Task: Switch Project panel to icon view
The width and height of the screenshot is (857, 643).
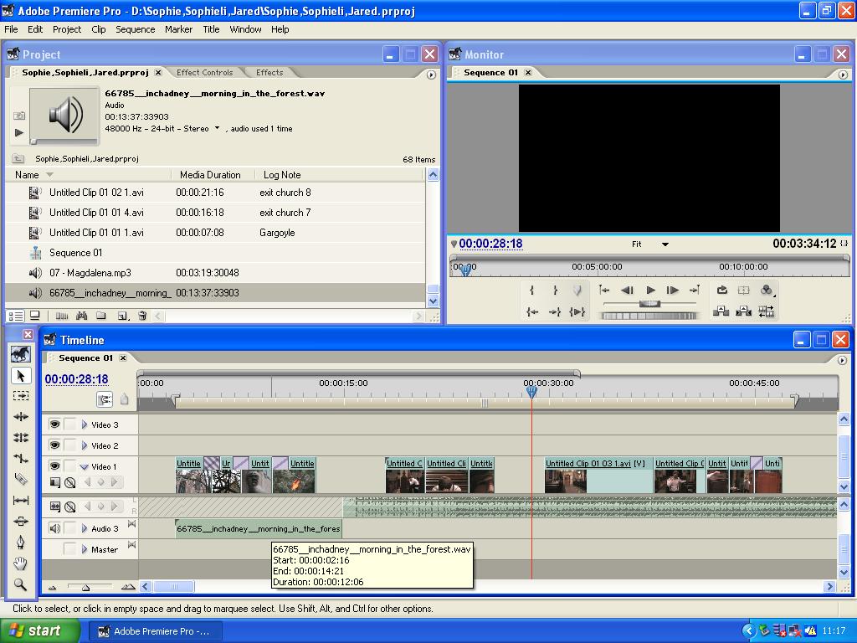Action: click(35, 316)
